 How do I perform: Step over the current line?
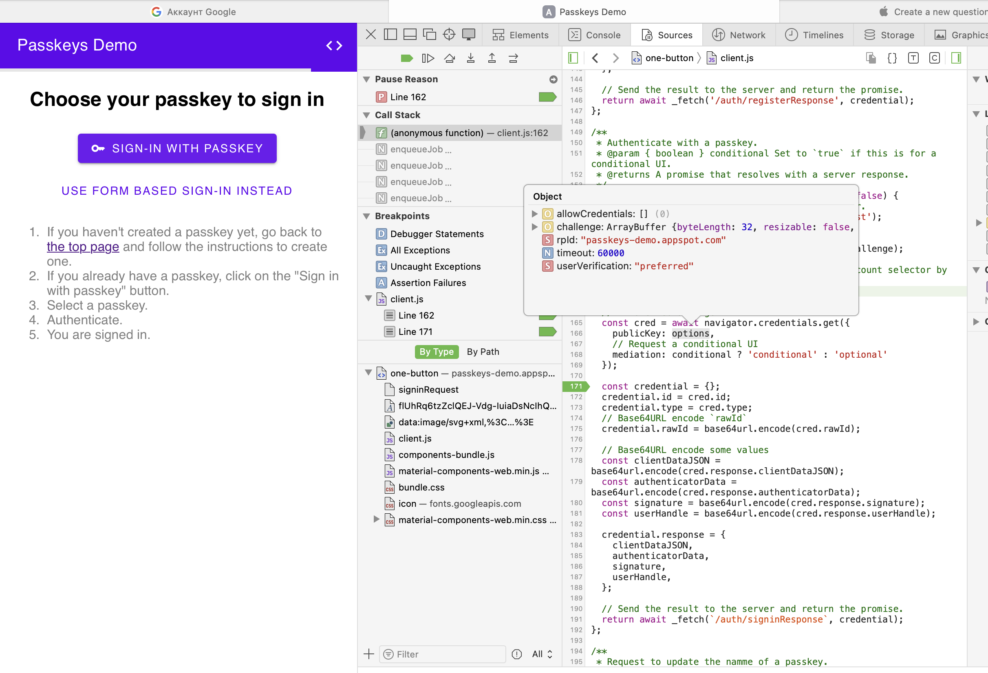tap(449, 58)
